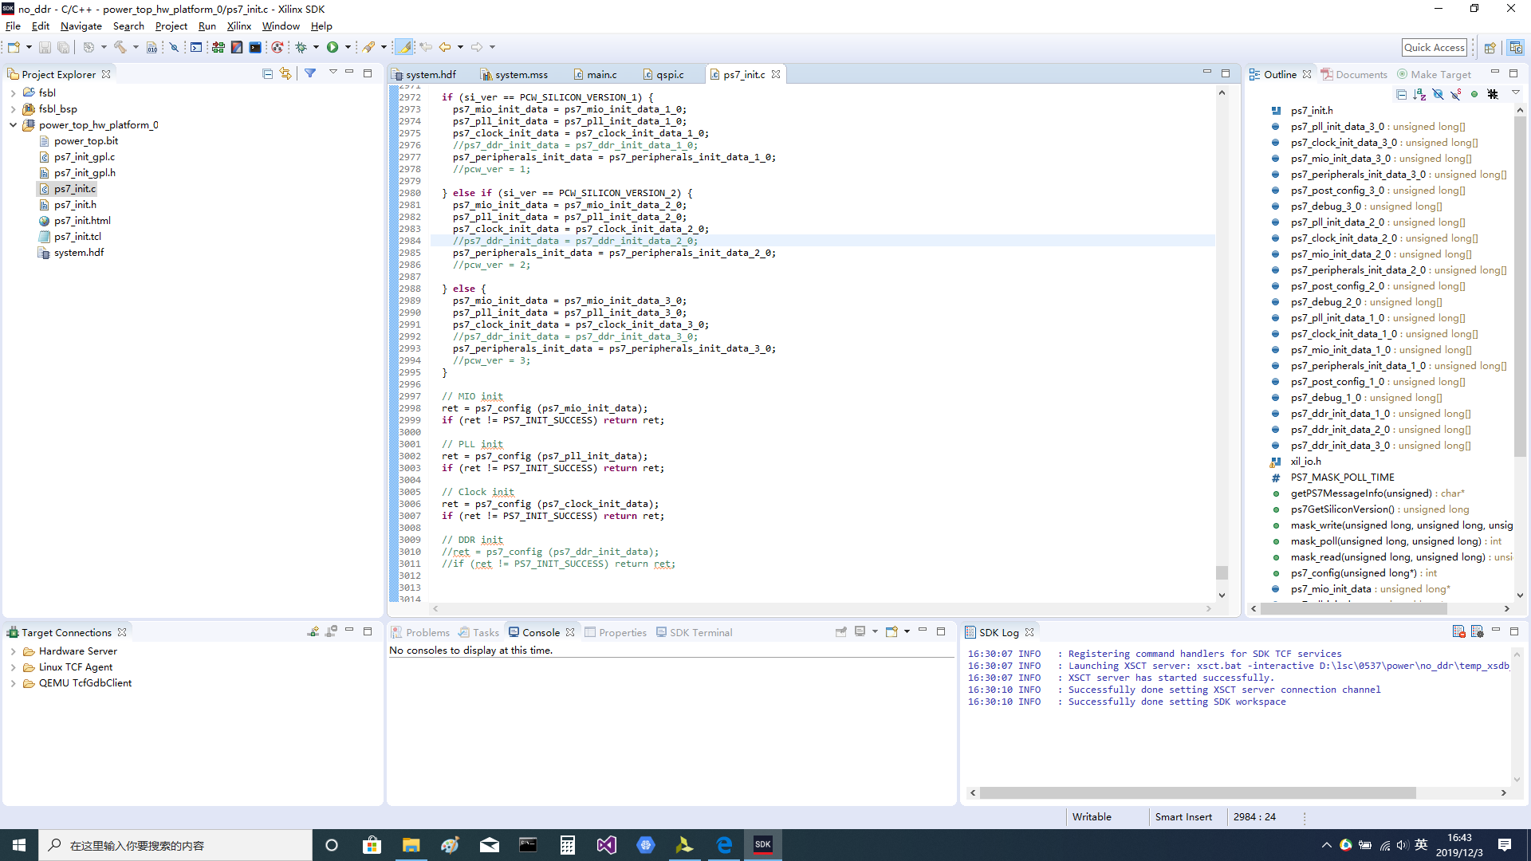1531x861 pixels.
Task: Click the Debug bug icon in toolbar
Action: click(301, 47)
